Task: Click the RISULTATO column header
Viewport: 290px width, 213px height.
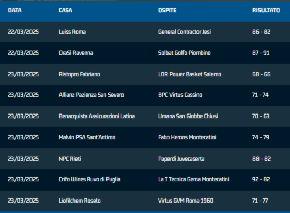Action: 266,10
